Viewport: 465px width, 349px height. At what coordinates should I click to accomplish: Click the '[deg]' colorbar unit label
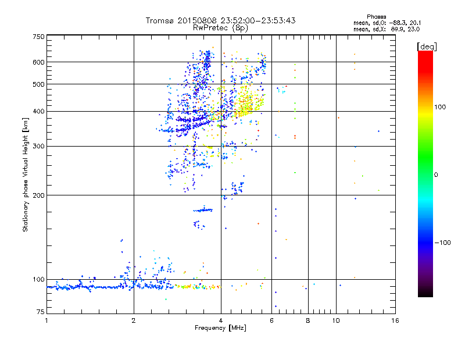pyautogui.click(x=427, y=47)
